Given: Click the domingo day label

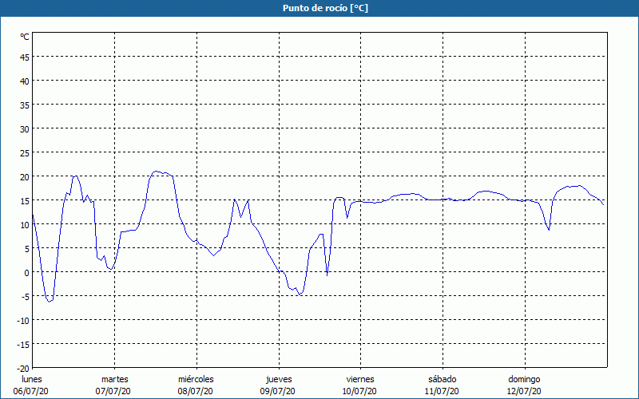Looking at the screenshot, I should click(524, 379).
